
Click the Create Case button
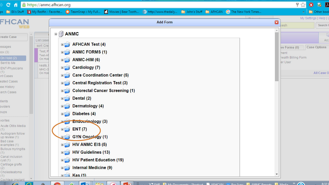pos(13,37)
